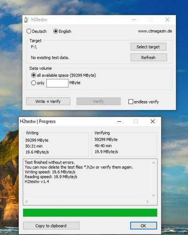Click the green progress bar
Viewport: 188px width, 235px height.
tap(90, 212)
